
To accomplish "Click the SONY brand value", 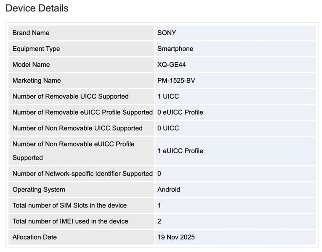I will [x=167, y=33].
